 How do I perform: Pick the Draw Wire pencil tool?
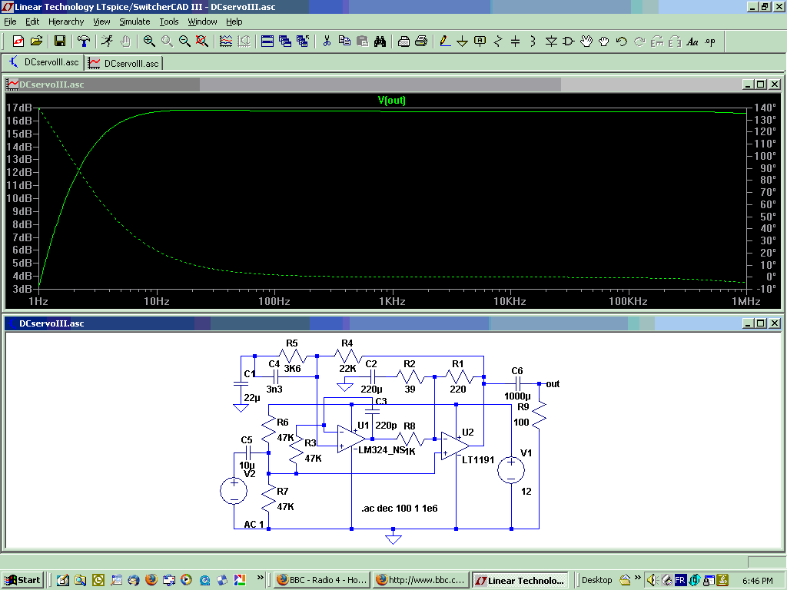click(444, 41)
